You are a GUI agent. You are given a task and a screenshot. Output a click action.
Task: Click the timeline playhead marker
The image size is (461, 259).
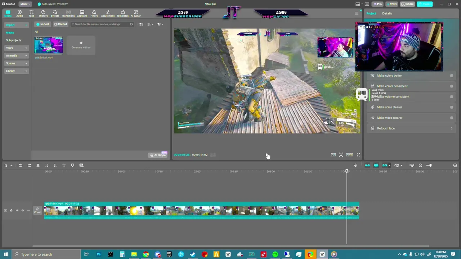point(347,171)
